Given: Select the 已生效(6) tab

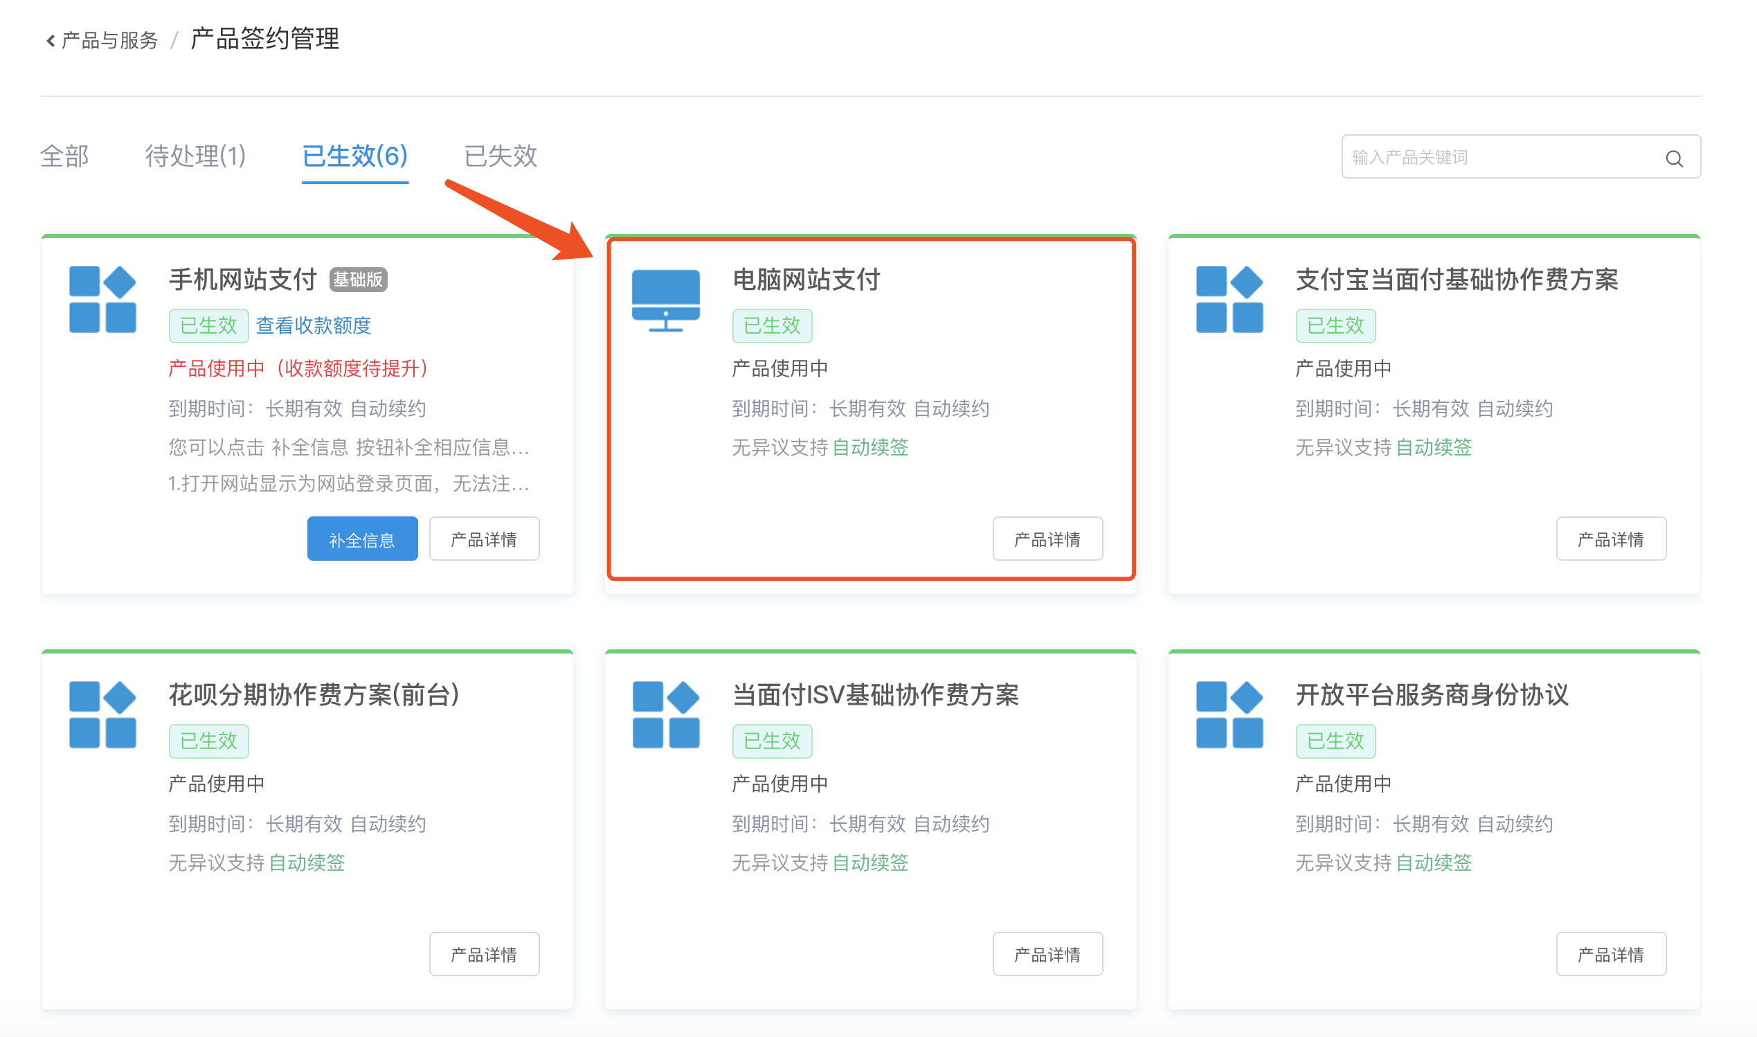Looking at the screenshot, I should (355, 156).
